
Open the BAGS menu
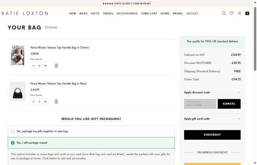tap(83, 13)
